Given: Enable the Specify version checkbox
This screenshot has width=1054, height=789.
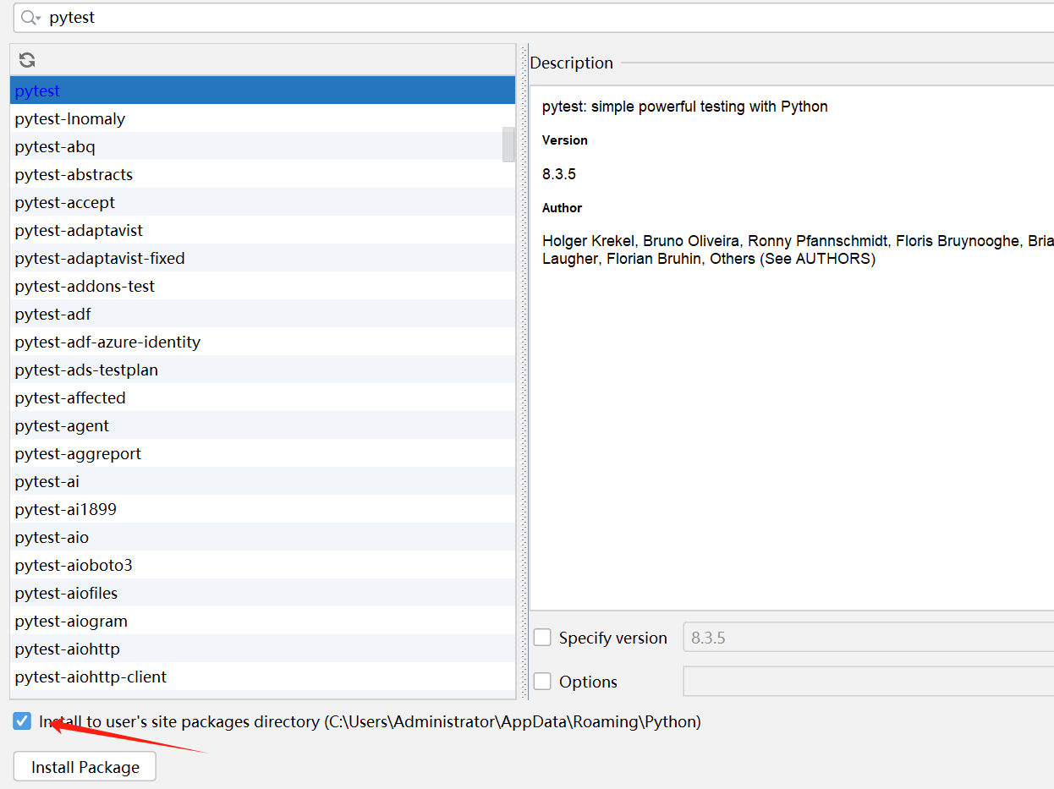Looking at the screenshot, I should pos(542,638).
